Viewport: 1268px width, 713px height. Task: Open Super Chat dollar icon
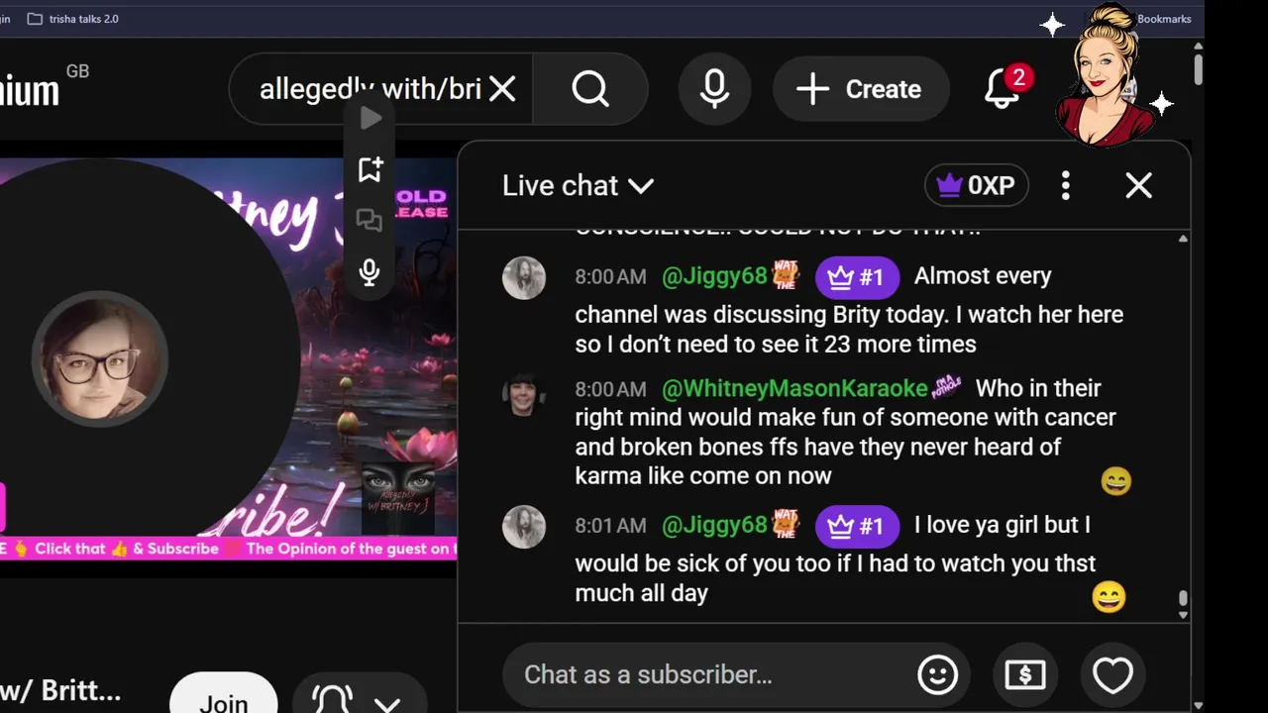point(1024,674)
